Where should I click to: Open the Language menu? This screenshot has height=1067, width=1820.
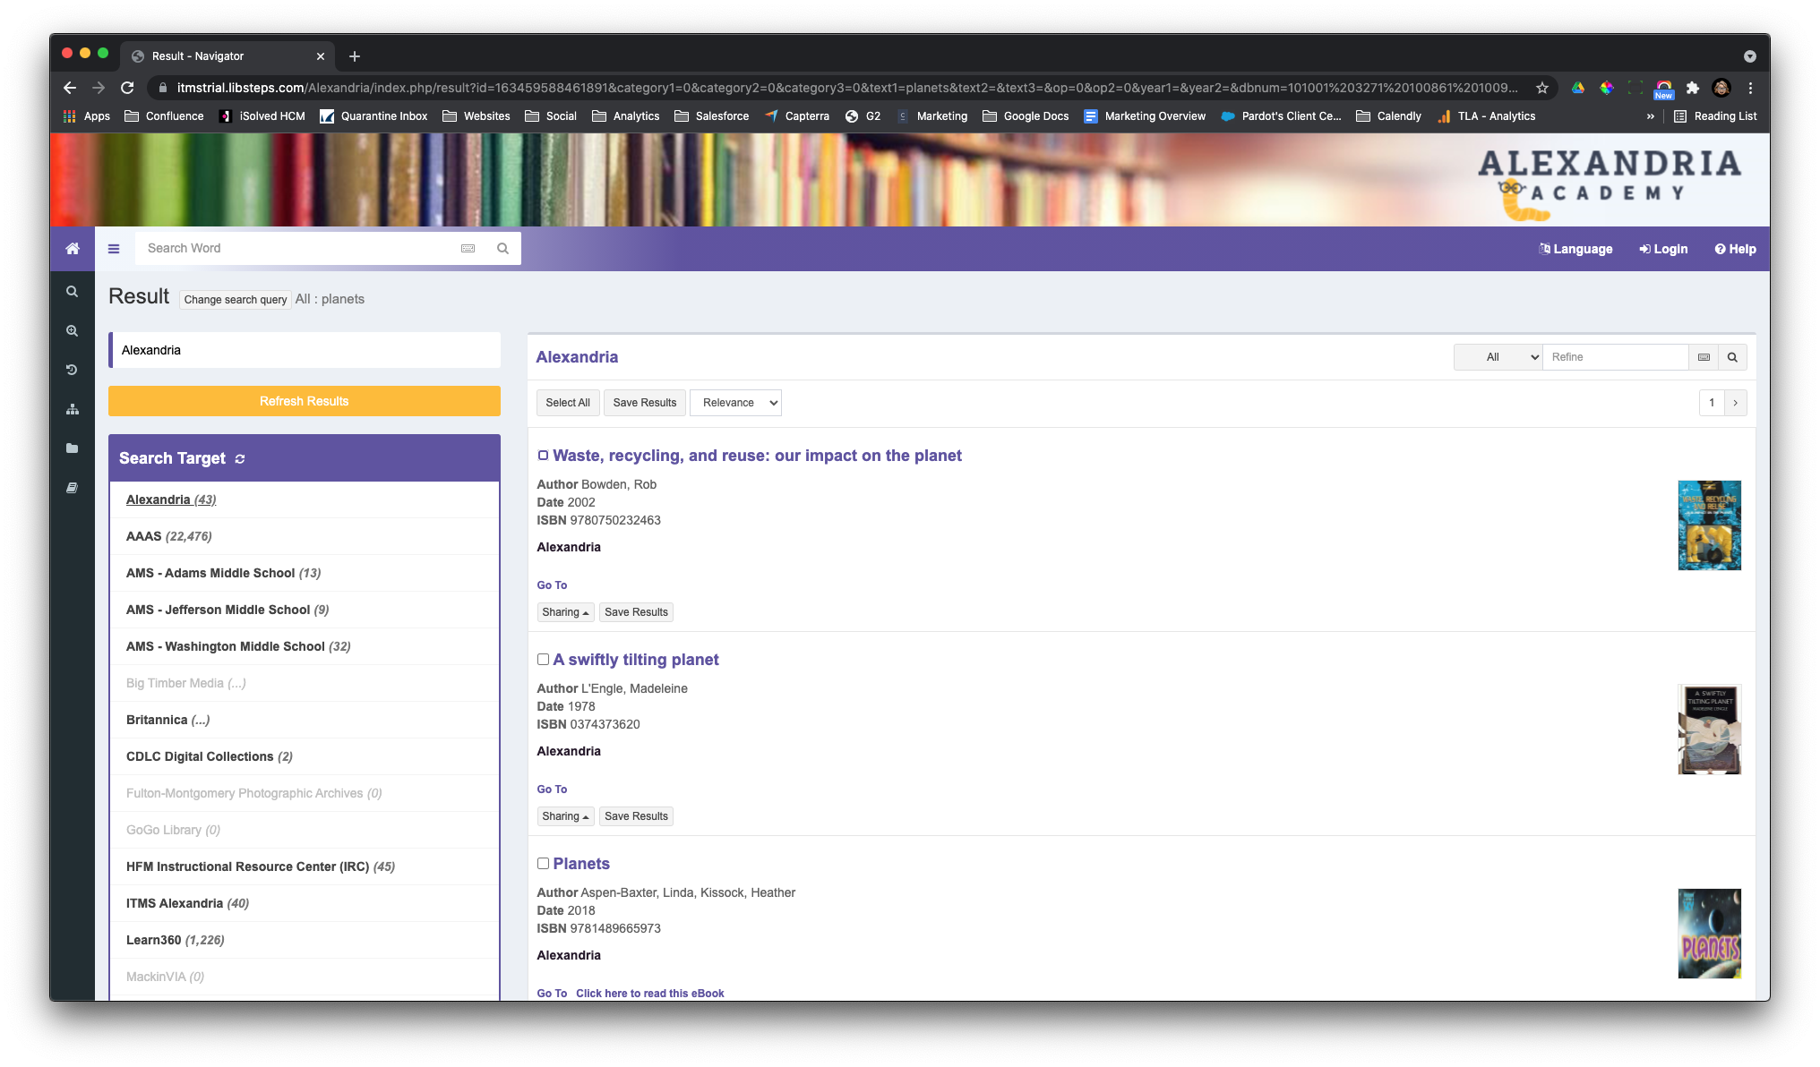1575,249
